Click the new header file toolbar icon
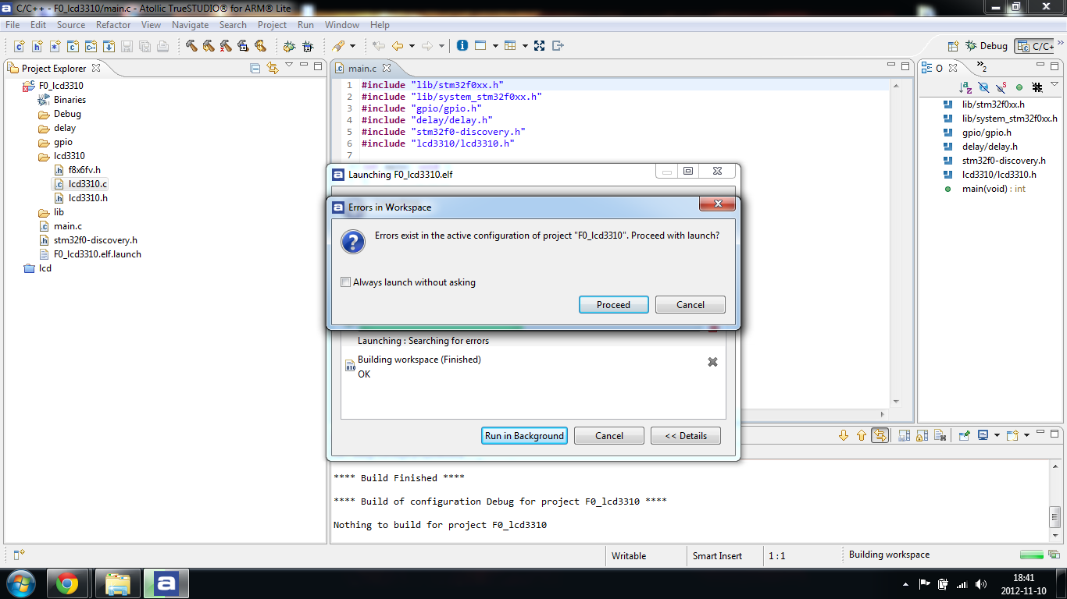1067x599 pixels. point(37,46)
